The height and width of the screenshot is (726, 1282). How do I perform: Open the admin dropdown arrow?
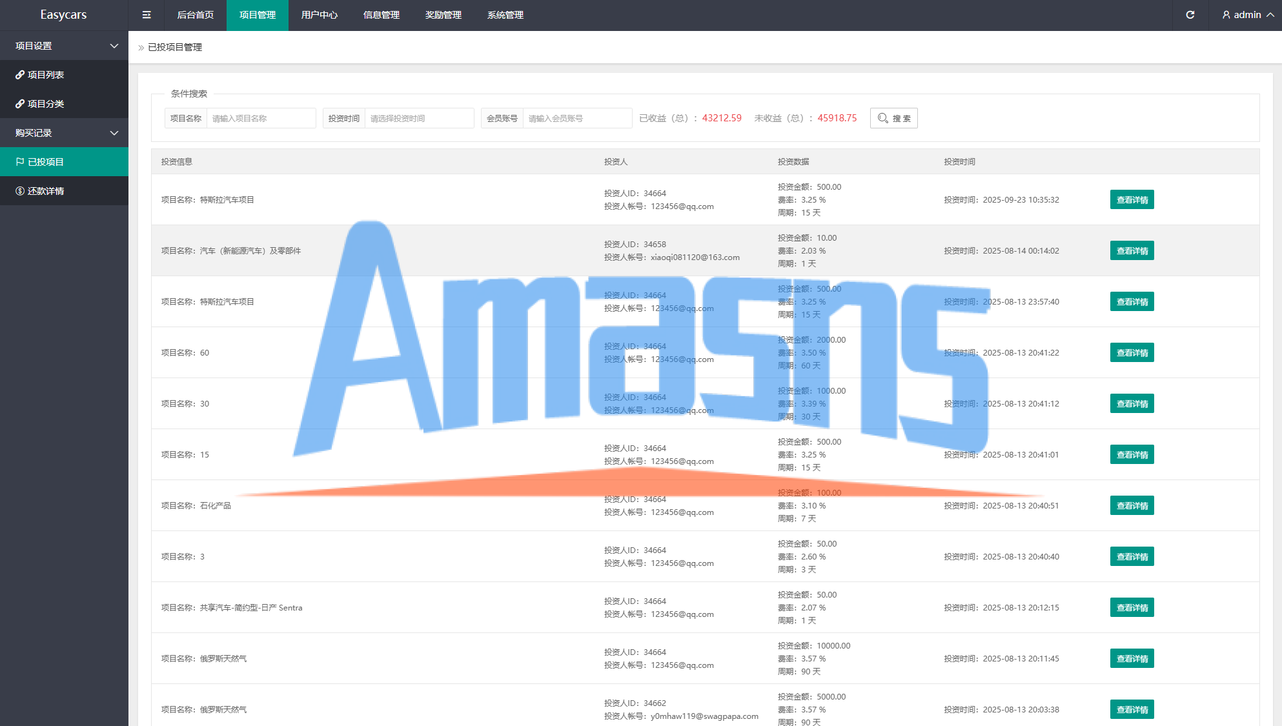1270,15
